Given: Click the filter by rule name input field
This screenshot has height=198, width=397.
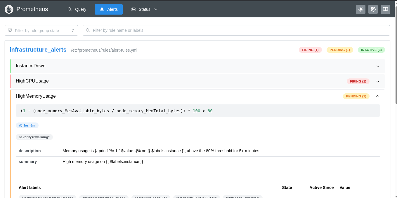Looking at the screenshot, I should pyautogui.click(x=235, y=30).
